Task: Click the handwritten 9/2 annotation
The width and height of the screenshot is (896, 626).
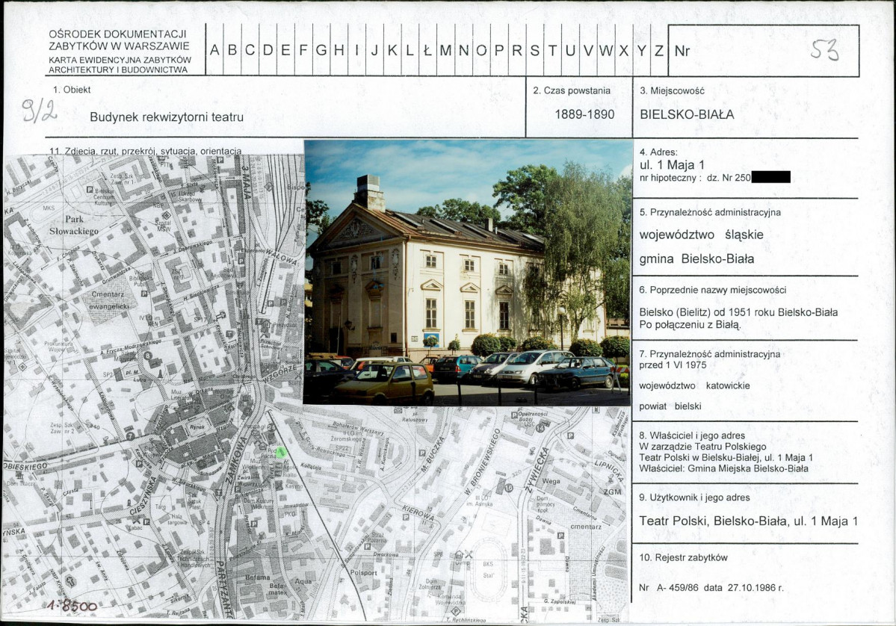Action: click(x=39, y=111)
